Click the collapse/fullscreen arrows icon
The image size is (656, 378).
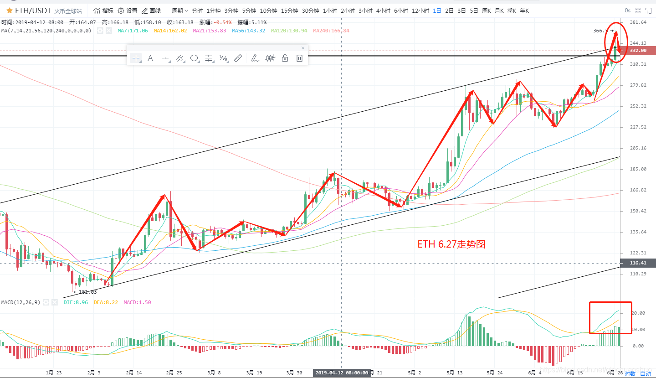pyautogui.click(x=638, y=10)
